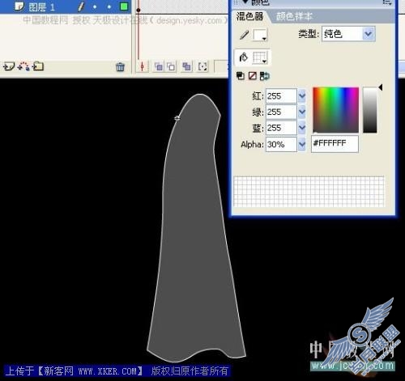This screenshot has height=381, width=405.
Task: Click the brightness slider triangle marker
Action: tap(380, 87)
